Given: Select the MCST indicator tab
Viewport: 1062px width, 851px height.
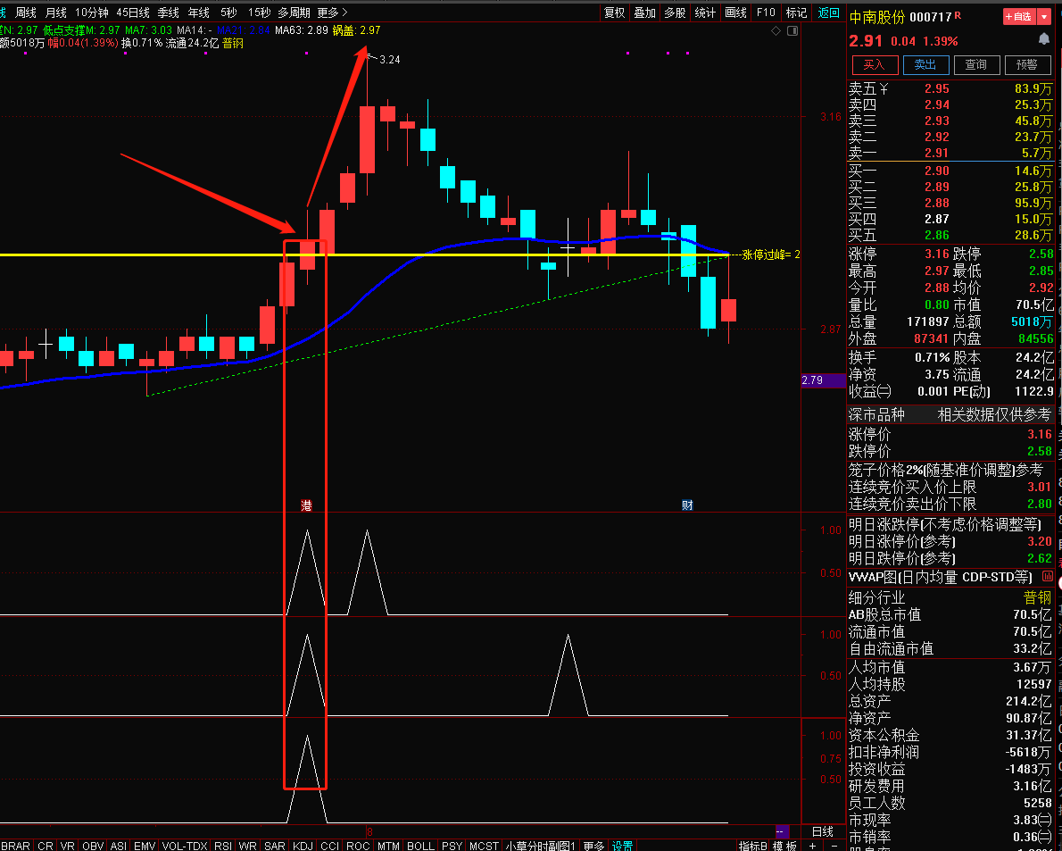Looking at the screenshot, I should click(485, 846).
